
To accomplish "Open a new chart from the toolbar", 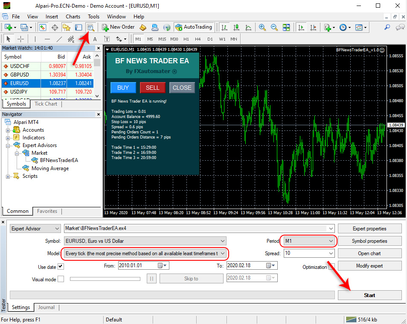I will click(8, 27).
